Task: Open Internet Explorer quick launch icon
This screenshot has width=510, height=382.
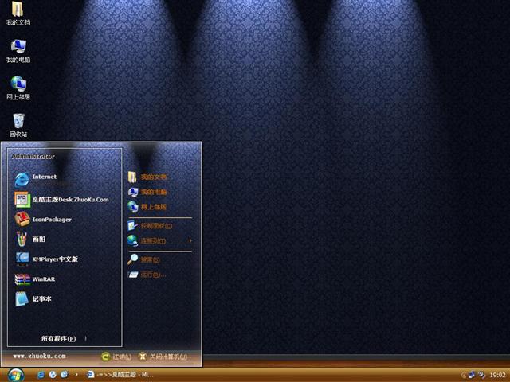Action: (41, 375)
